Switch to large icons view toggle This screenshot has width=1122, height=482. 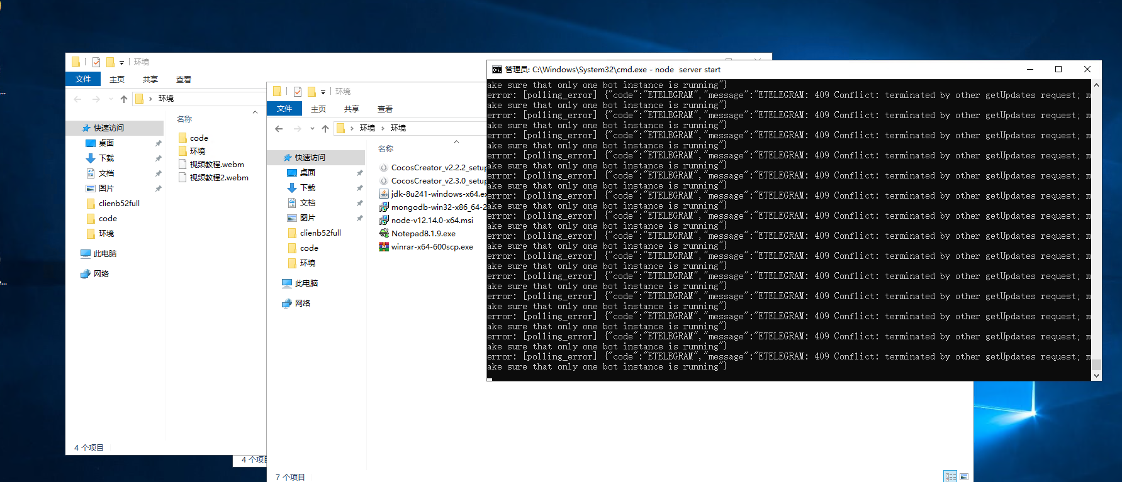pyautogui.click(x=963, y=476)
